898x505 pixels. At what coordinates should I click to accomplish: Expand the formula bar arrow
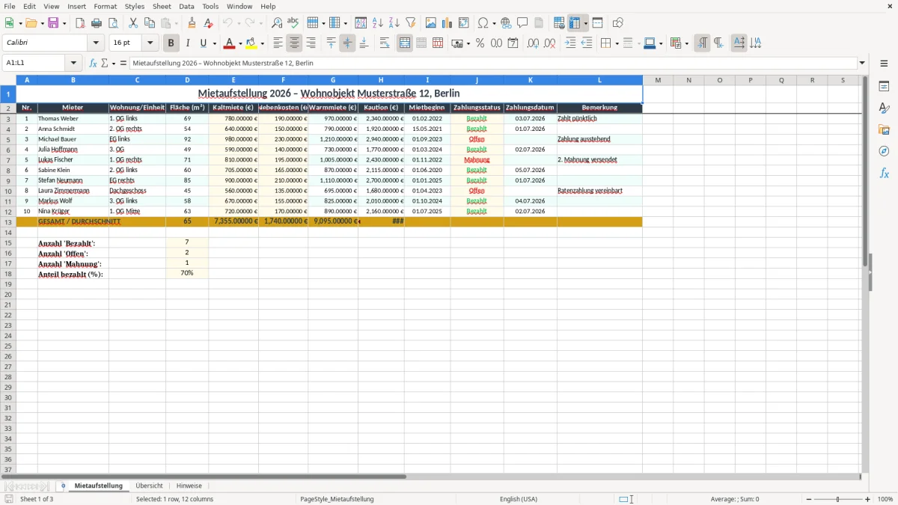coord(862,63)
